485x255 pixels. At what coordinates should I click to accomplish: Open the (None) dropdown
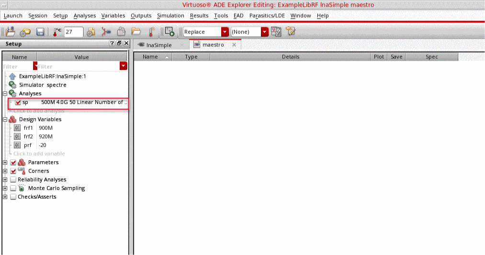click(x=264, y=32)
